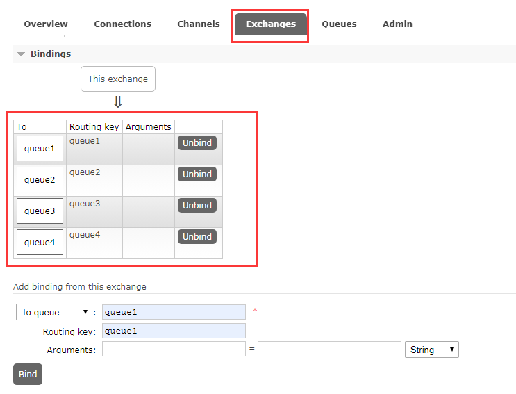
Task: Open the String type dropdown
Action: (432, 350)
